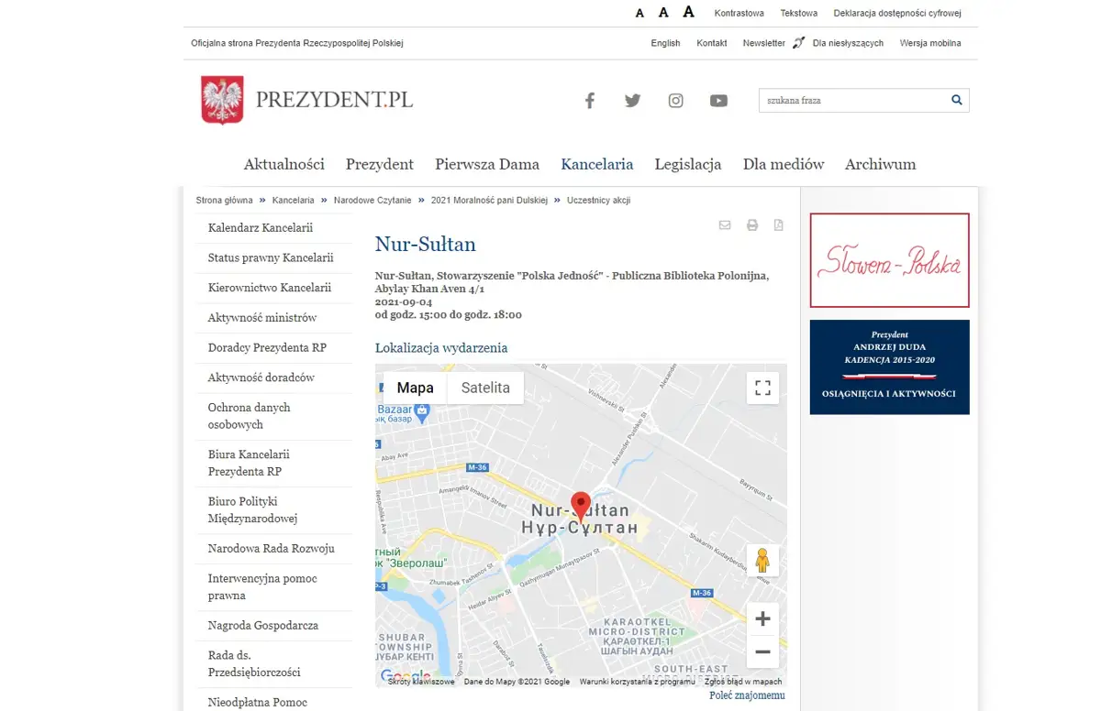Click into the szukana fraza search field
Screen dimensions: 1101x711
[853, 100]
